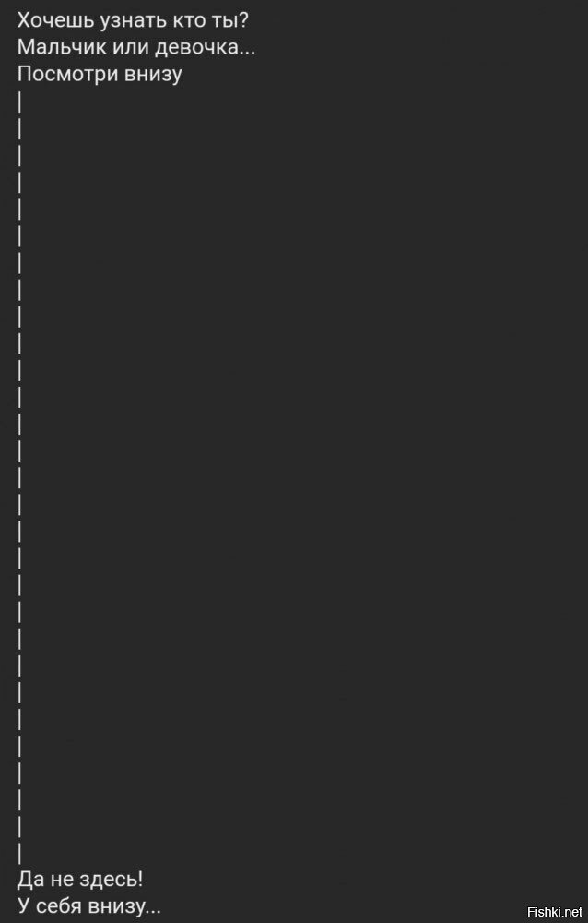Click the word "Да"
The height and width of the screenshot is (923, 588).
[x=30, y=880]
